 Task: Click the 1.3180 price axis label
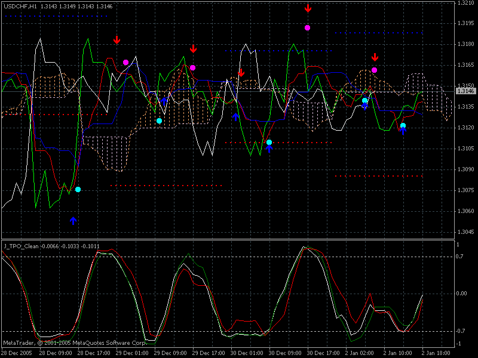point(466,44)
